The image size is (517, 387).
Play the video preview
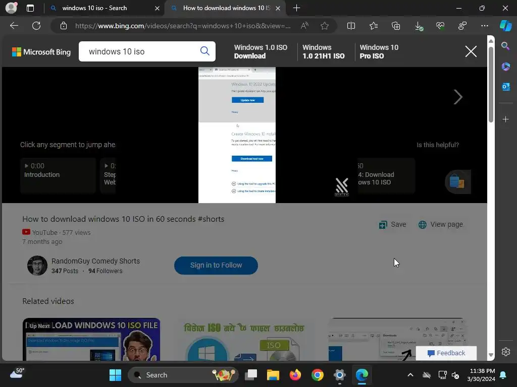click(x=237, y=135)
